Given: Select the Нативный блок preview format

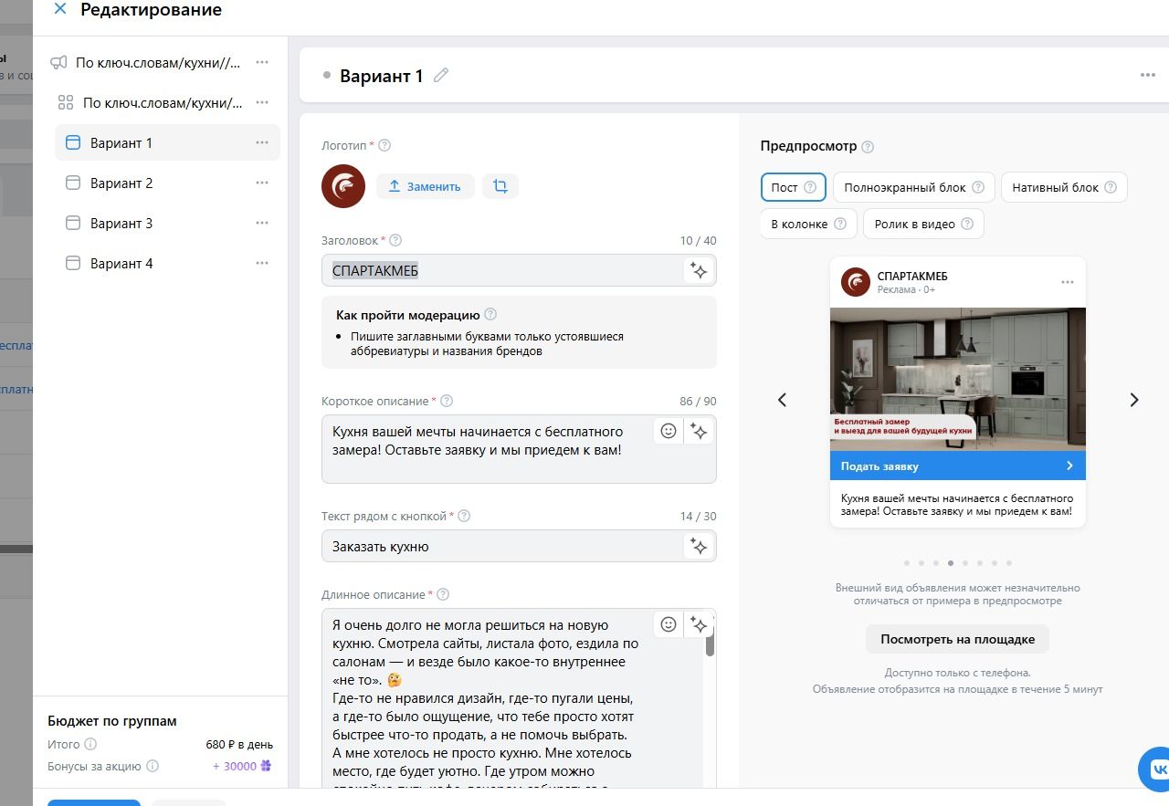Looking at the screenshot, I should tap(1064, 187).
